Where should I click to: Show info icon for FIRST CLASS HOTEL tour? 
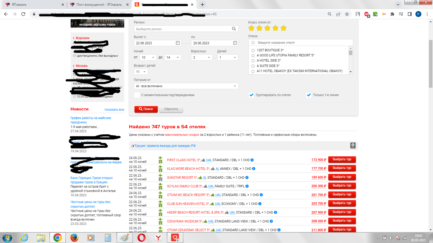(252, 160)
